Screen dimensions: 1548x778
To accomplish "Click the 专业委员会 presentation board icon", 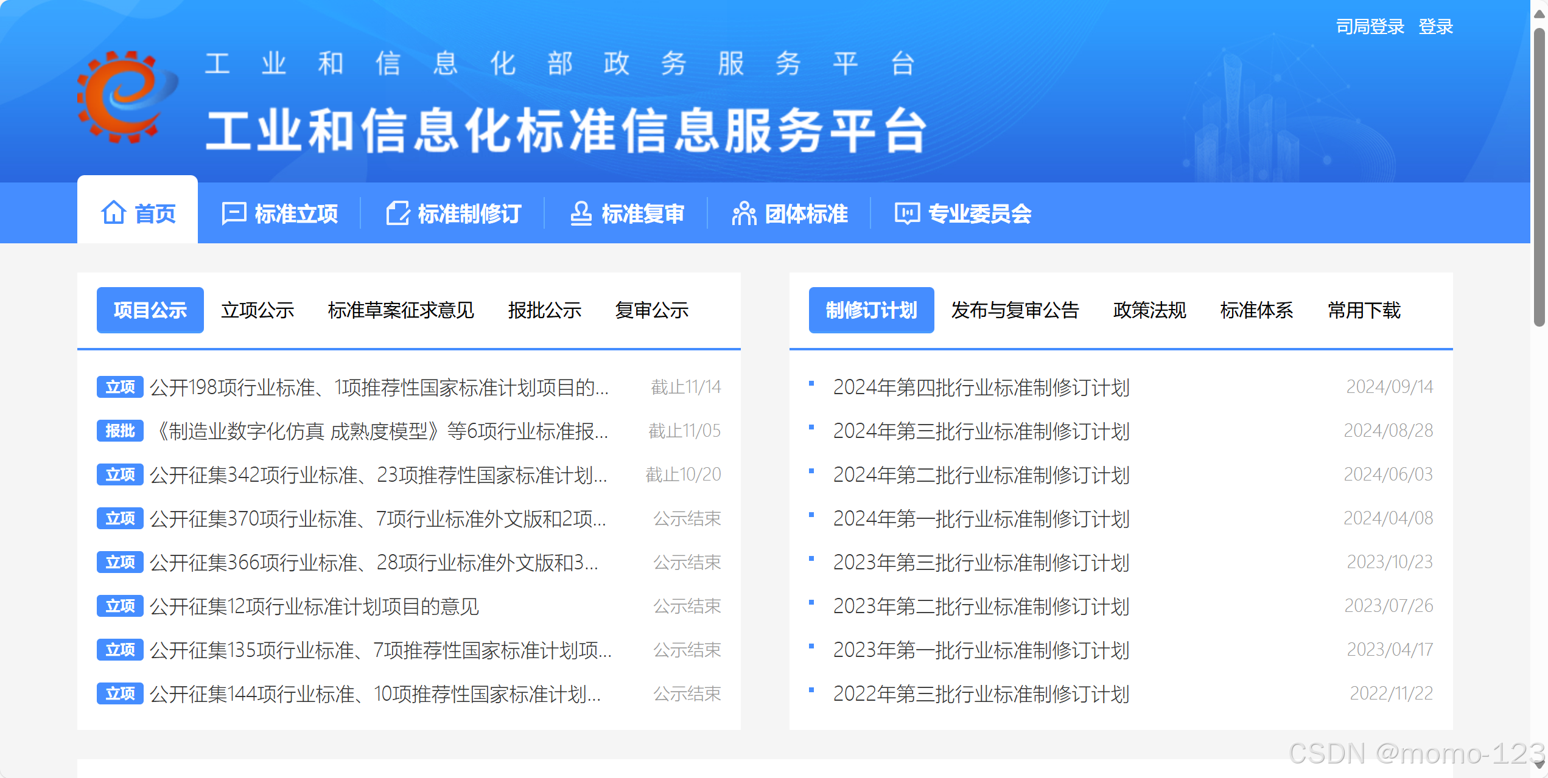I will [906, 214].
